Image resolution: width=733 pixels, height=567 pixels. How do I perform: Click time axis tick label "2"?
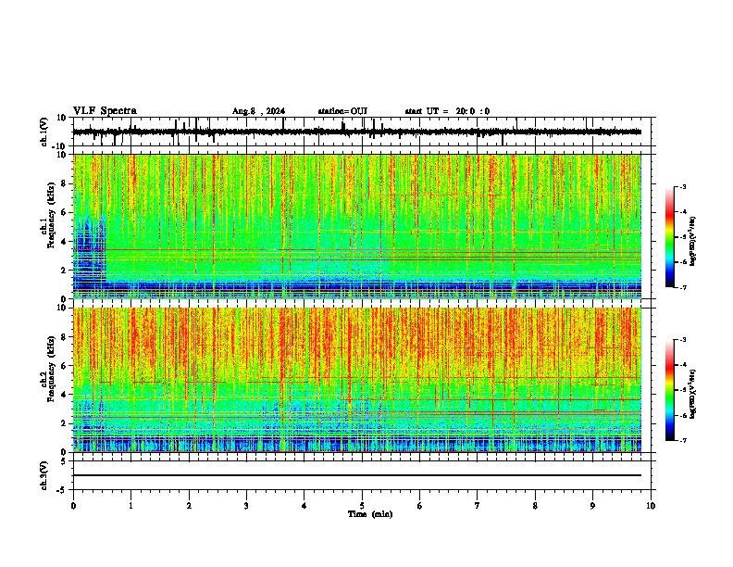tap(189, 506)
